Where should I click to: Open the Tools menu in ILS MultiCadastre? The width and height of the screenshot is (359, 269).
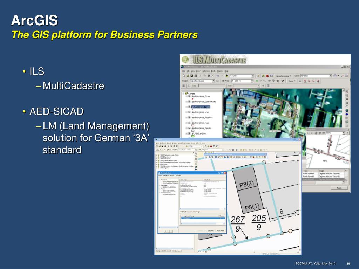click(213, 71)
